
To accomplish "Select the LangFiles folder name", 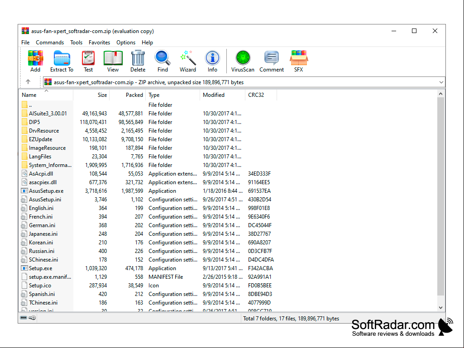I will (40, 156).
